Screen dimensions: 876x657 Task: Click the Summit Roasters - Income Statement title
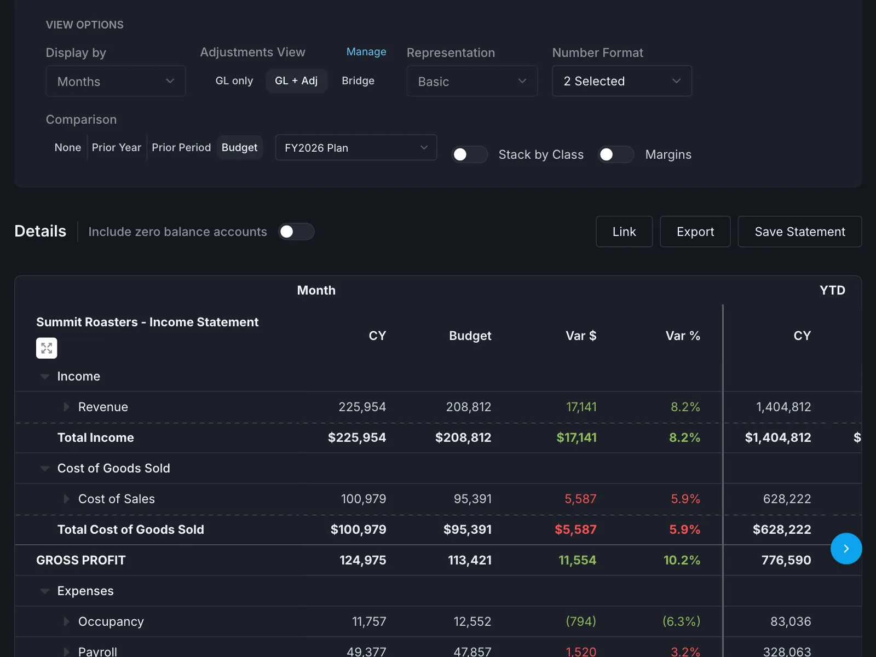pyautogui.click(x=147, y=322)
